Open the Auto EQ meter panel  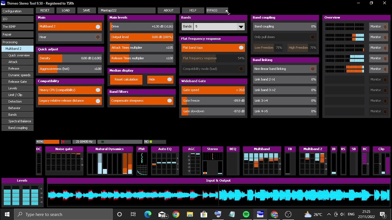pos(165,161)
